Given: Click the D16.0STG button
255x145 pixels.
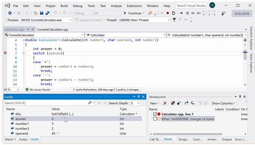Looking at the screenshot, I should (x=242, y=14).
